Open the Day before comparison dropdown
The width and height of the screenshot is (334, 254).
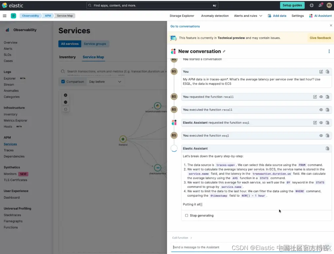(x=105, y=82)
